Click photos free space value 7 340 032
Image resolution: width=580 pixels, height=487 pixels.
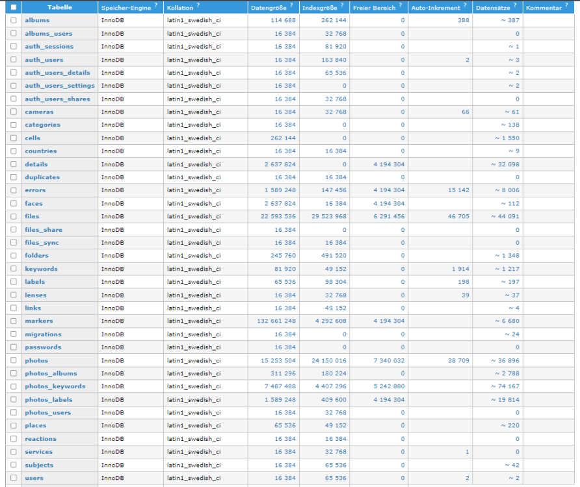389,360
